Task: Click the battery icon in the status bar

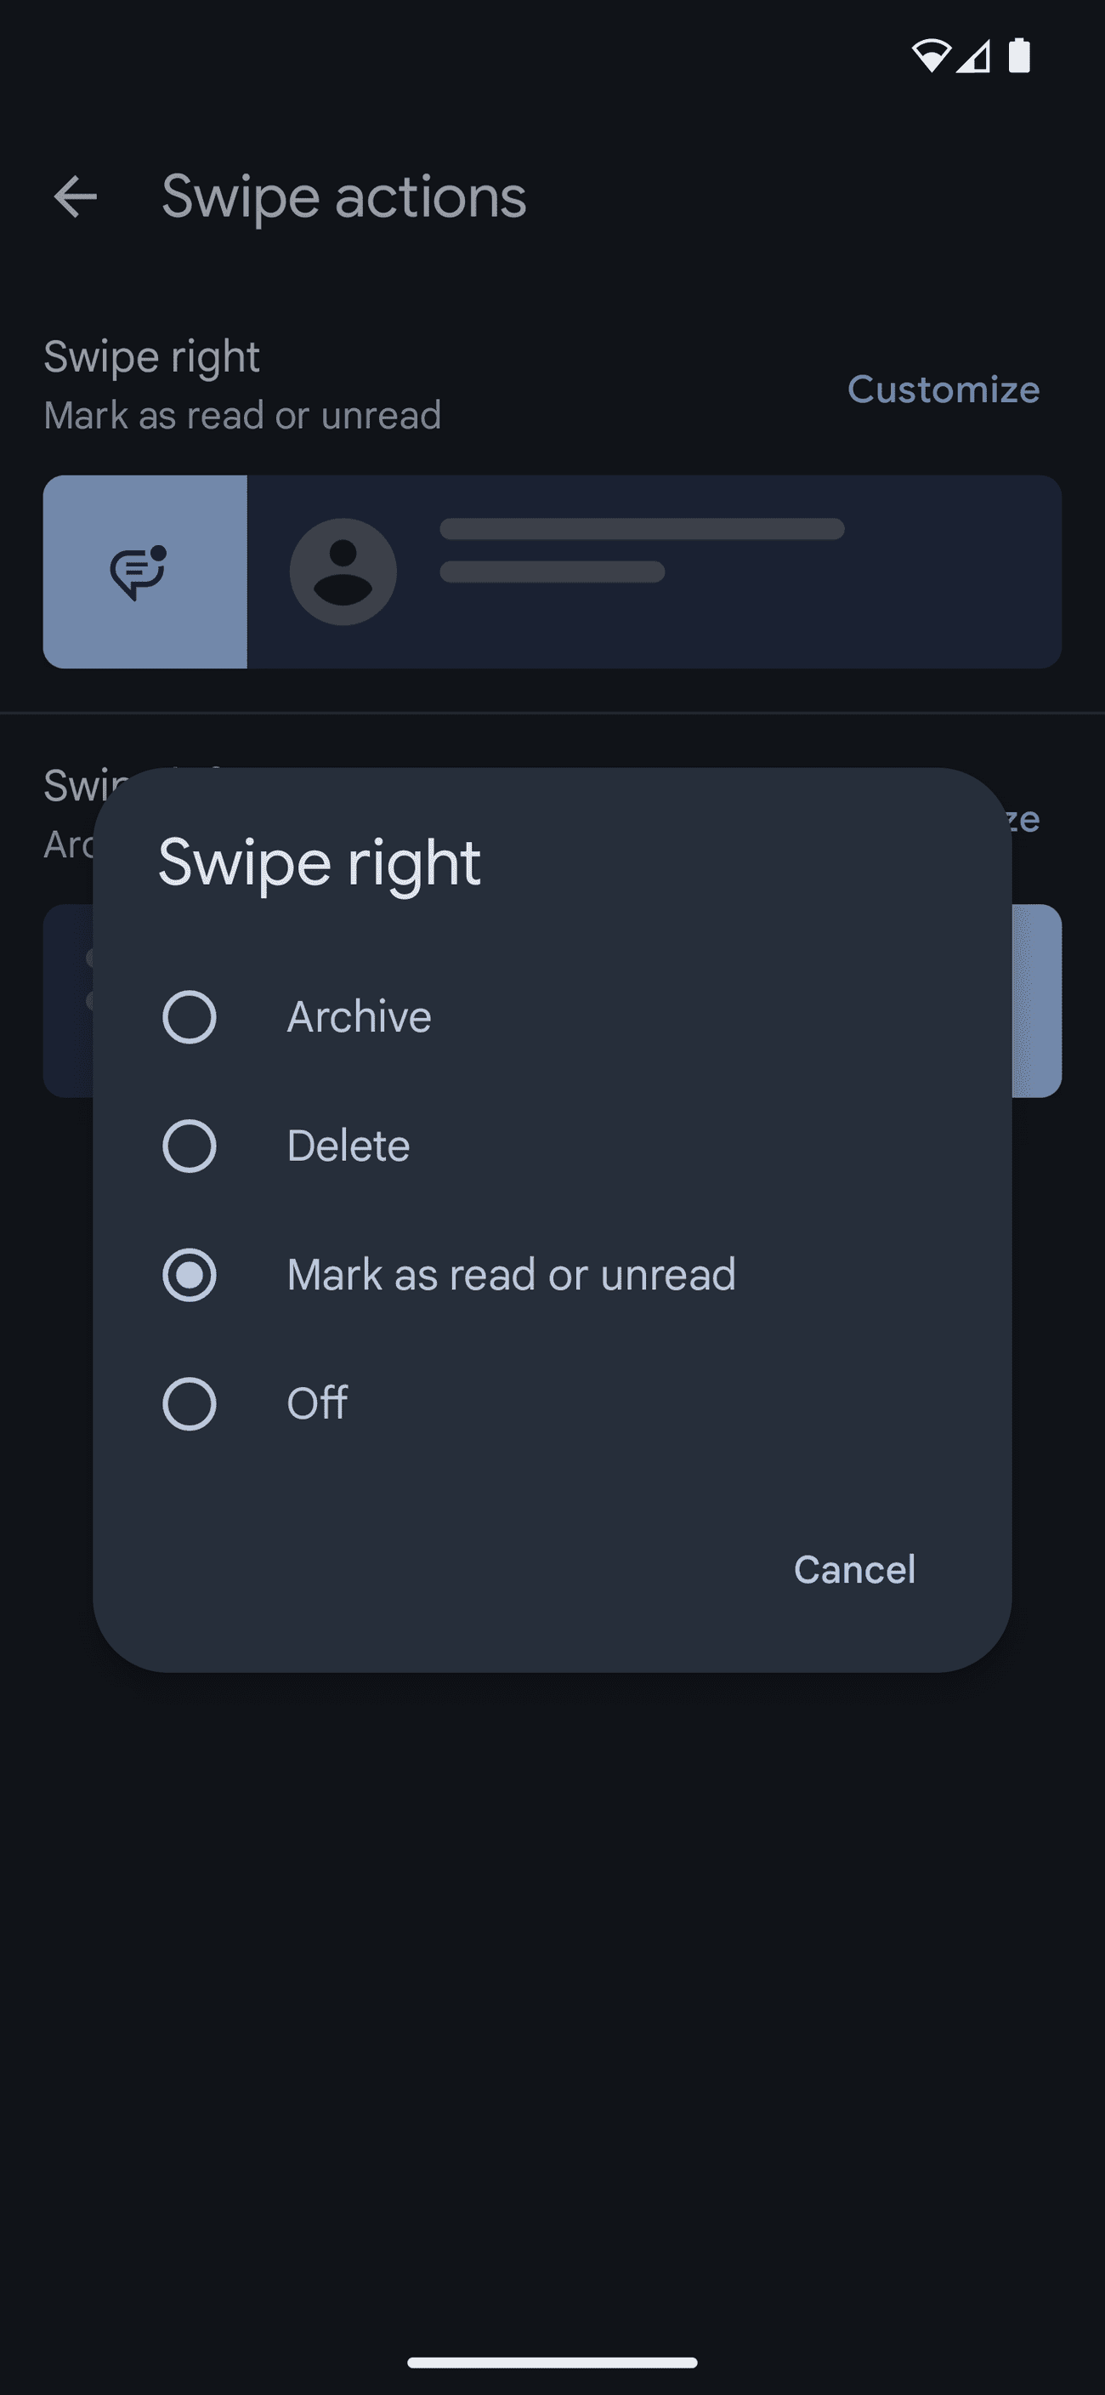Action: tap(1017, 58)
